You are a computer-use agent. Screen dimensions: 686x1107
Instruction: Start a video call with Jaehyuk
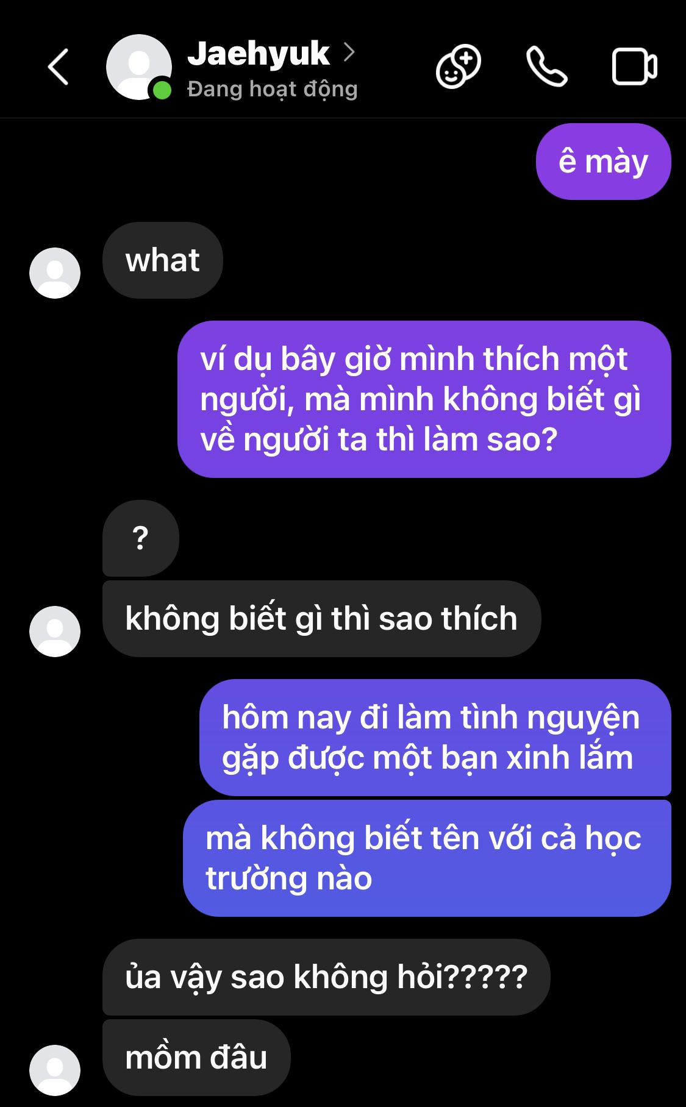pos(634,66)
